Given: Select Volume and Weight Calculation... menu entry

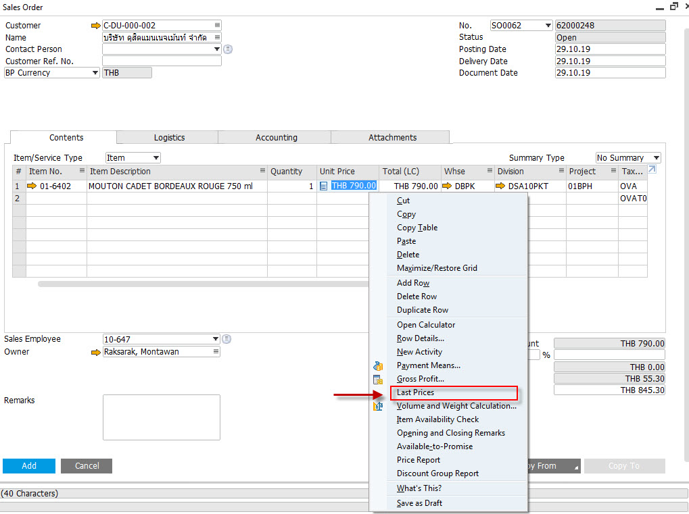Looking at the screenshot, I should pyautogui.click(x=456, y=406).
